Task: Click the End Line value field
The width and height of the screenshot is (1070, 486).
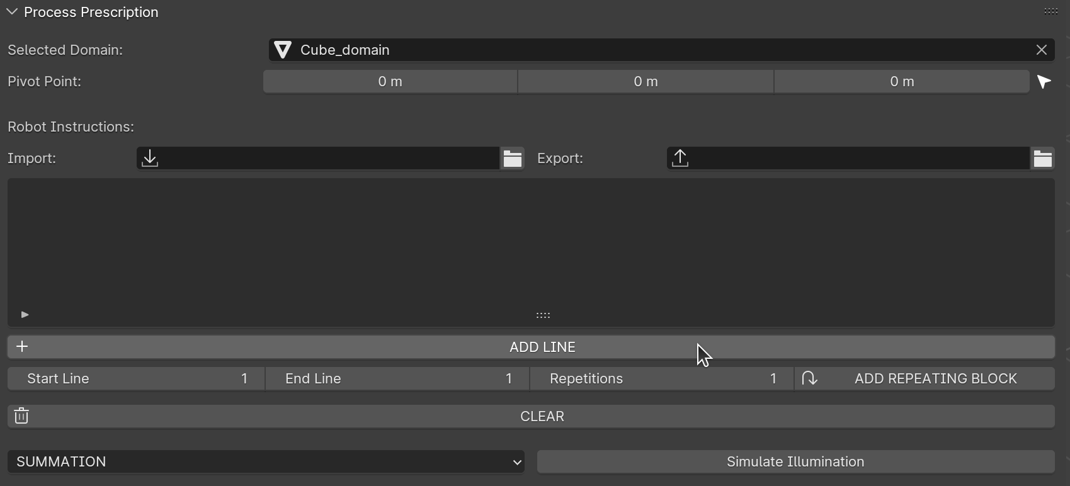Action: pyautogui.click(x=397, y=379)
